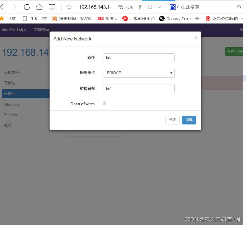
Task: Select 存储池 in the sidebar
Action: pos(9,83)
